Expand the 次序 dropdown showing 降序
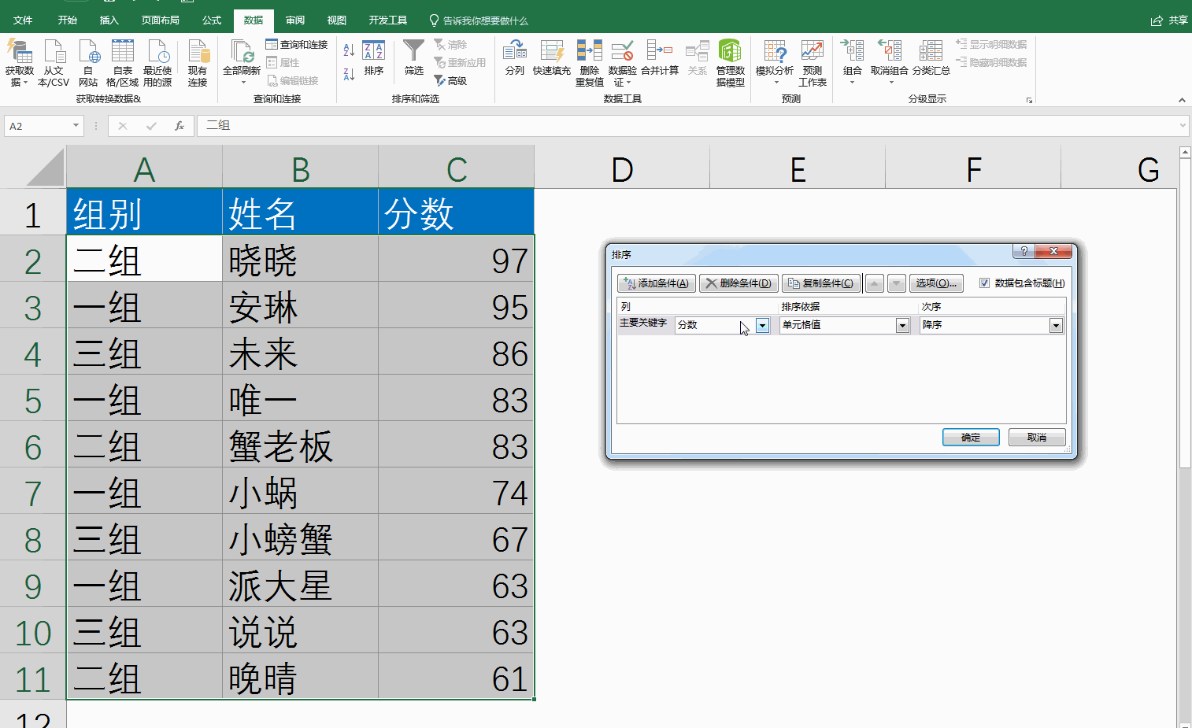The width and height of the screenshot is (1192, 728). [1056, 326]
